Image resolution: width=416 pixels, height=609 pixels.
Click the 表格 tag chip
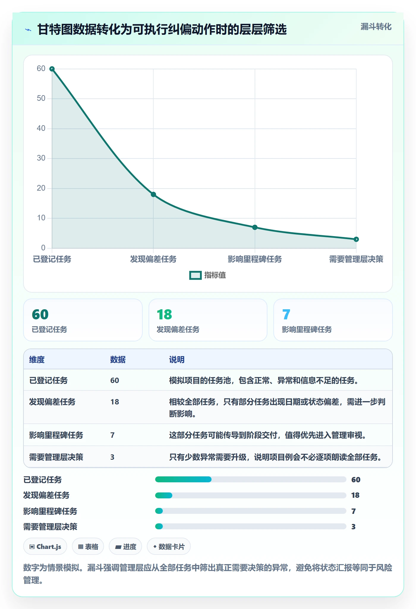pos(88,547)
